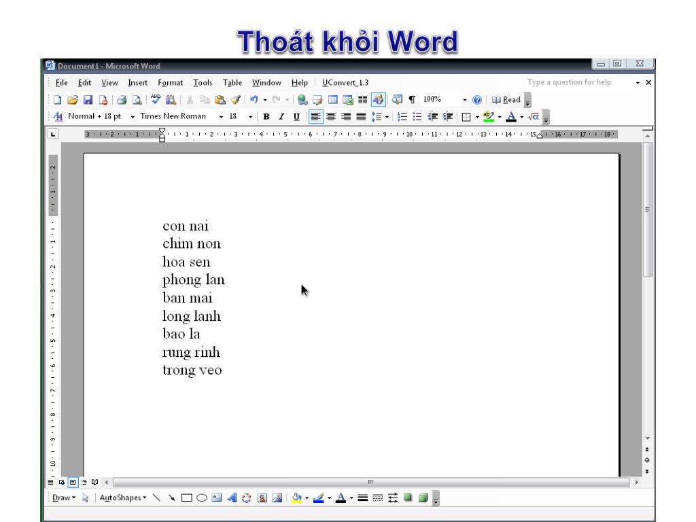696x522 pixels.
Task: Toggle Bold formatting
Action: (266, 117)
